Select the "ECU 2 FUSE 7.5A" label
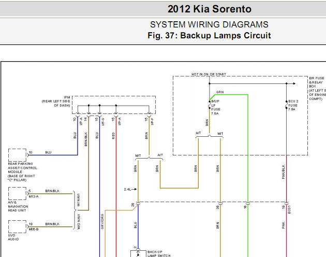 pos(293,105)
